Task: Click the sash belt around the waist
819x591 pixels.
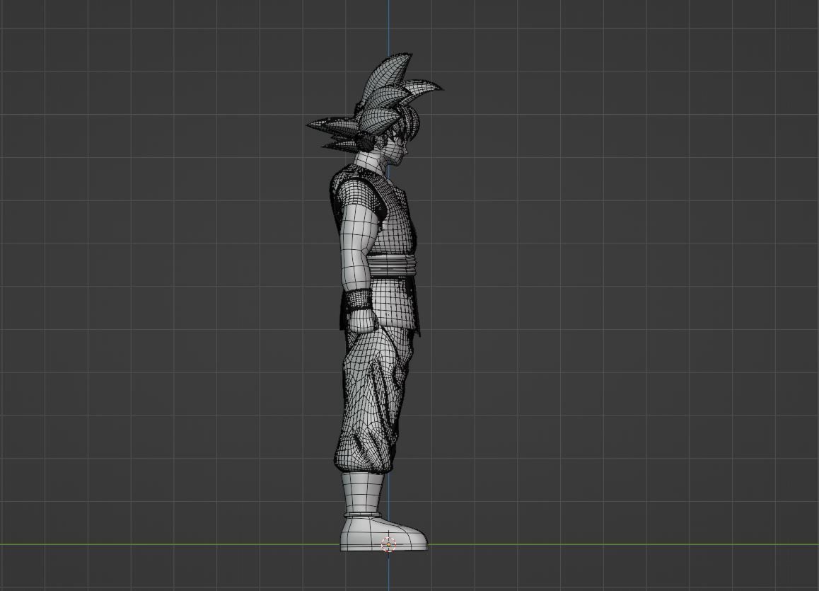Action: point(393,264)
